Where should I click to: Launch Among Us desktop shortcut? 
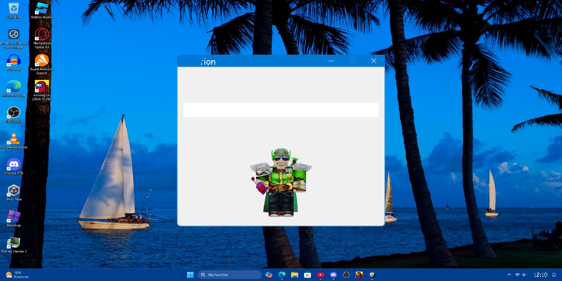click(42, 91)
